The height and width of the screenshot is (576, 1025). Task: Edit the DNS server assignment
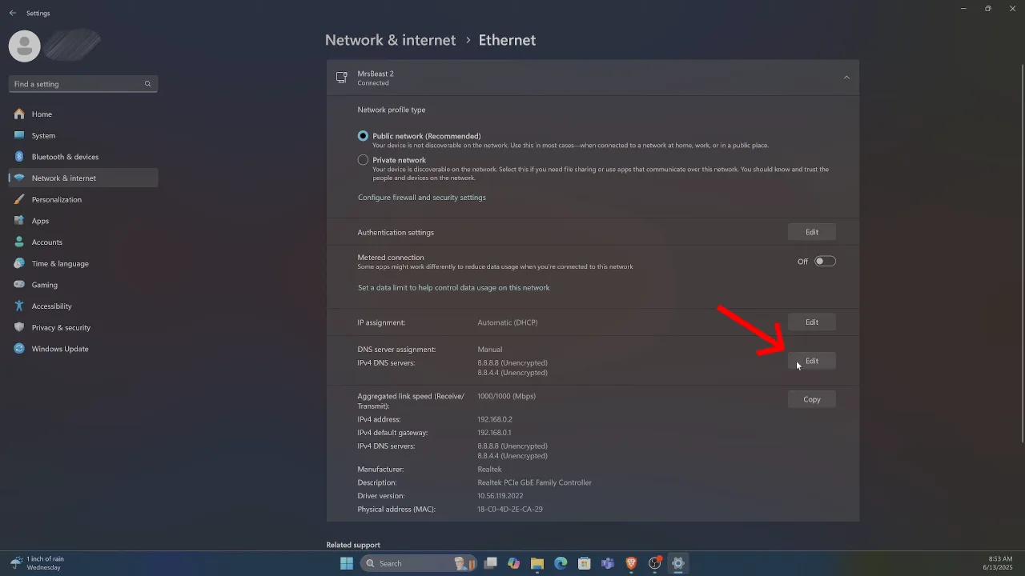(x=811, y=361)
